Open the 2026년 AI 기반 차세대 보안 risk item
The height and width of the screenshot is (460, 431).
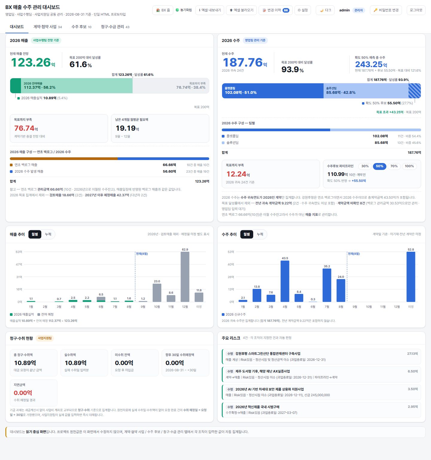321,392
